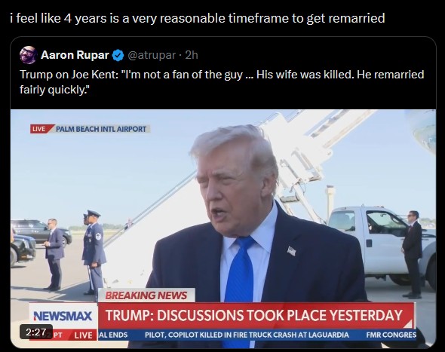
Task: Click the red LIVE tag by airport label
Action: [40, 129]
